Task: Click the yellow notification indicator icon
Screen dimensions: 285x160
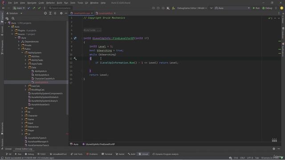Action: [x=281, y=8]
